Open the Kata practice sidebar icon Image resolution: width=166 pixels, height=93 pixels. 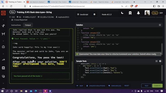tap(3, 26)
